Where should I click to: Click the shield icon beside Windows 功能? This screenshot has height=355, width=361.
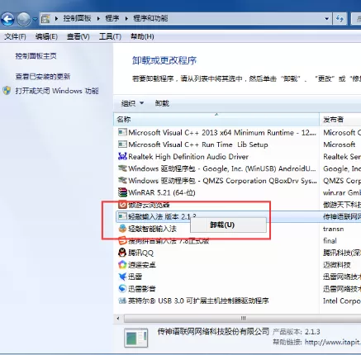(x=7, y=91)
